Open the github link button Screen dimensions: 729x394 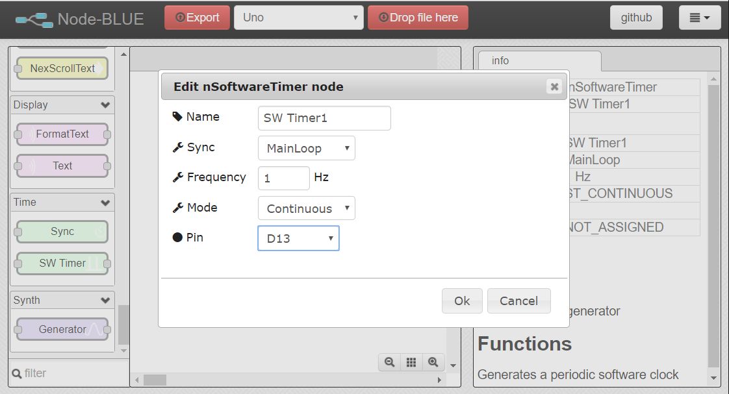point(636,18)
